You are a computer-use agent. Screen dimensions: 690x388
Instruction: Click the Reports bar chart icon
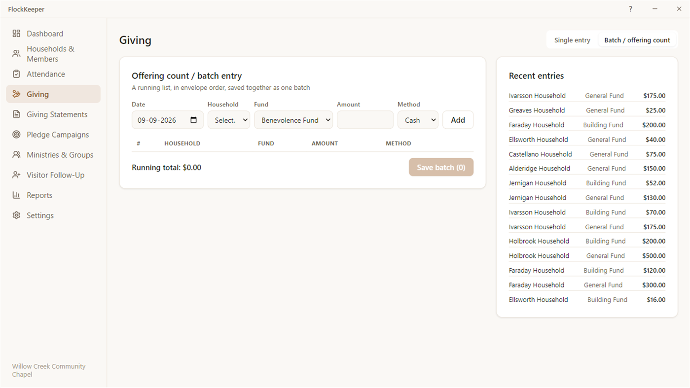(x=16, y=195)
